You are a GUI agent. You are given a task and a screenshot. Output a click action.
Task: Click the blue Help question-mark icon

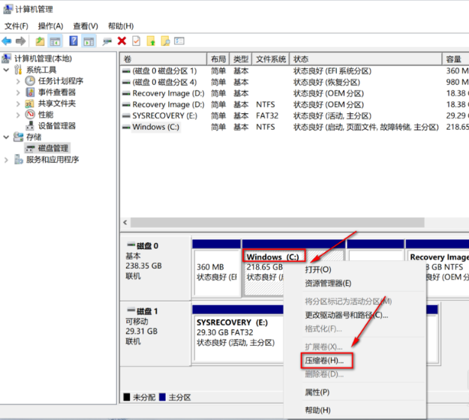point(74,40)
